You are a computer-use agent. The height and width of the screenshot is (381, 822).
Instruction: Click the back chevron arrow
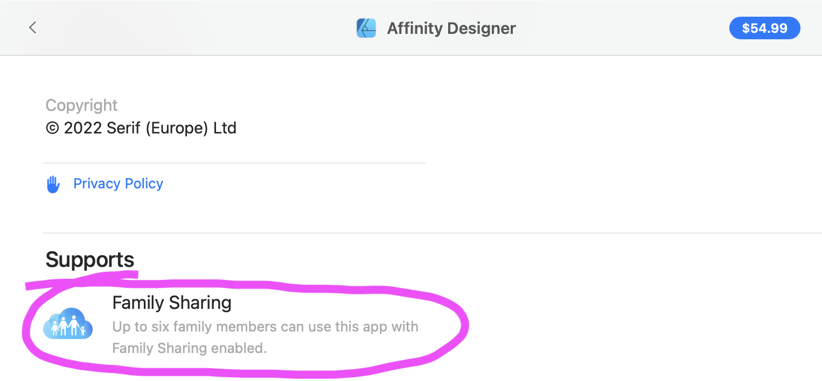[33, 27]
